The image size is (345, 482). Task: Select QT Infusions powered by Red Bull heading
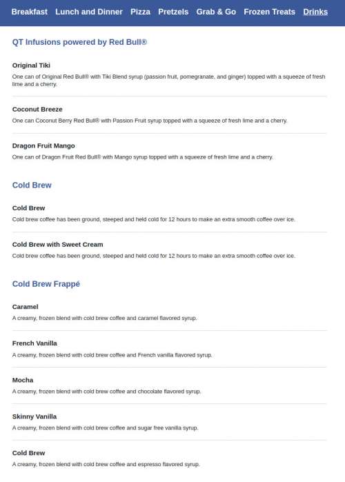tap(79, 42)
